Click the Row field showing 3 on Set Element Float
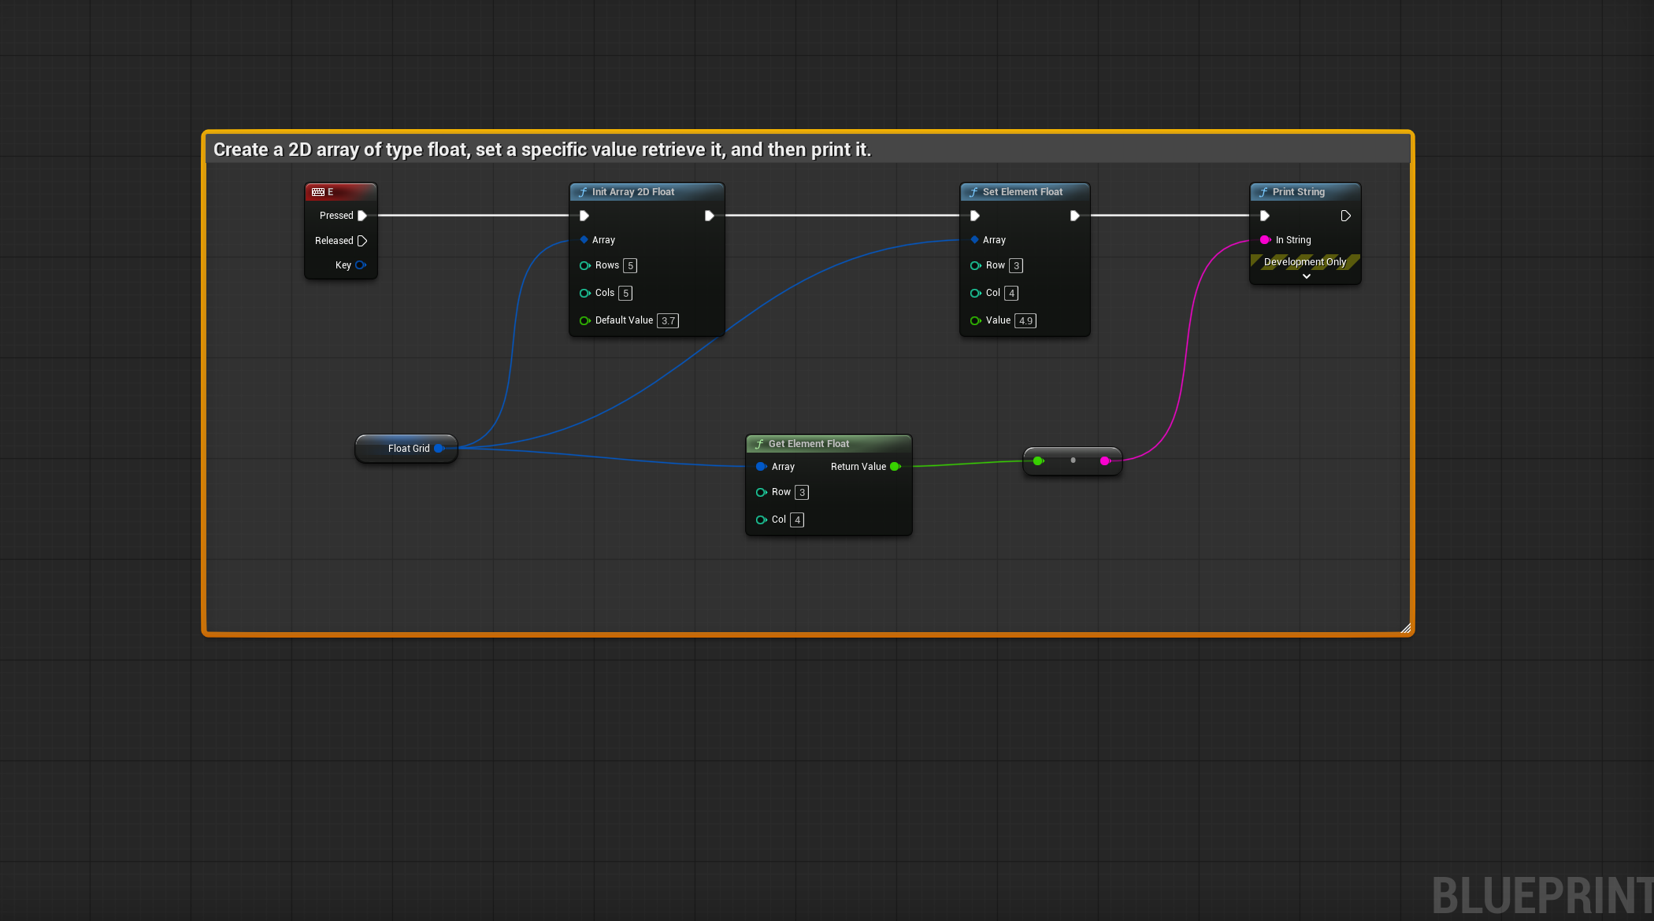Screen dimensions: 1654x921 click(x=1016, y=266)
